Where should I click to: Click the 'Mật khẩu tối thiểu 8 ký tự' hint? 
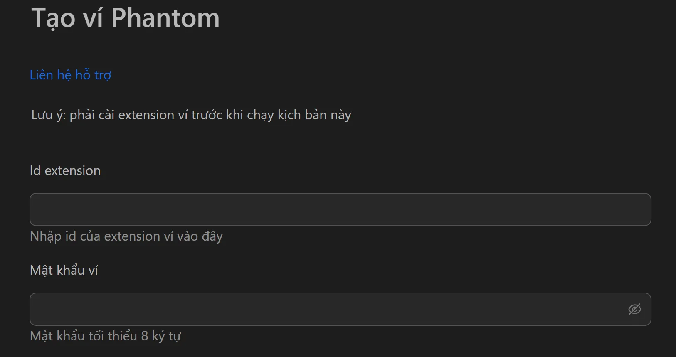click(105, 335)
